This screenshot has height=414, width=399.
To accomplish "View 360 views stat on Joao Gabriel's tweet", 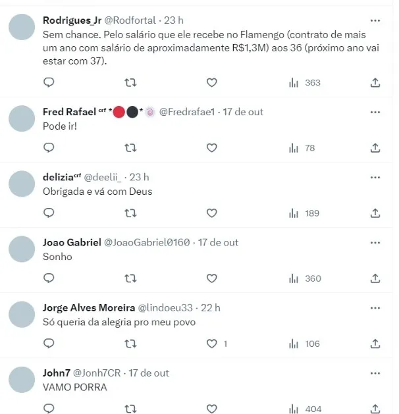I will [304, 278].
